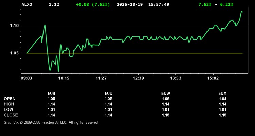The image size is (255, 136).
Task: Select the CLOSE row label
Action: 11,115
